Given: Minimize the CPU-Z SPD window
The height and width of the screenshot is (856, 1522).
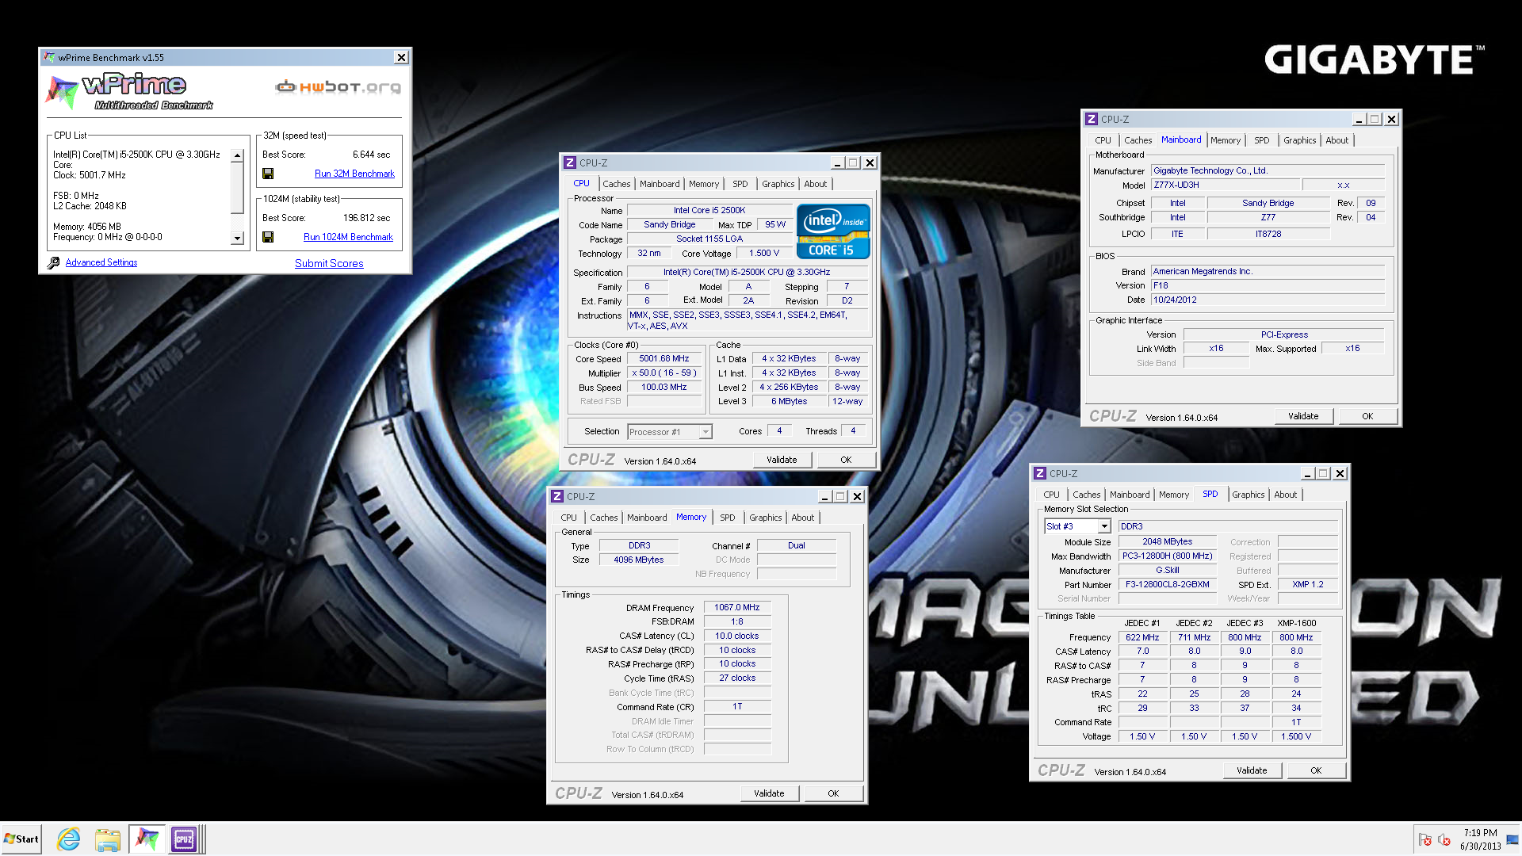Looking at the screenshot, I should [1307, 473].
